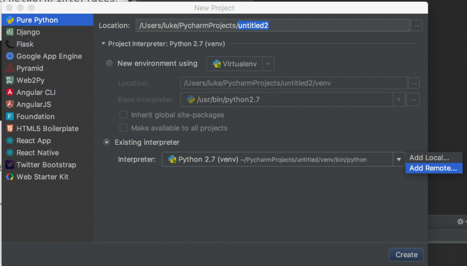The width and height of the screenshot is (467, 266).
Task: Click the Python 2.7 (venv) interpreter combo box
Action: pyautogui.click(x=283, y=159)
